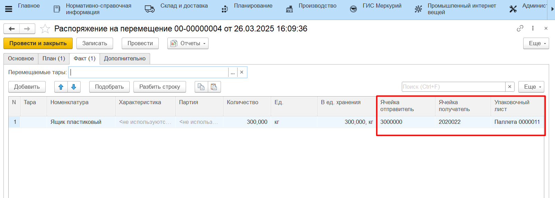The height and width of the screenshot is (198, 555).
Task: Click Провести и закрыть button
Action: click(38, 43)
